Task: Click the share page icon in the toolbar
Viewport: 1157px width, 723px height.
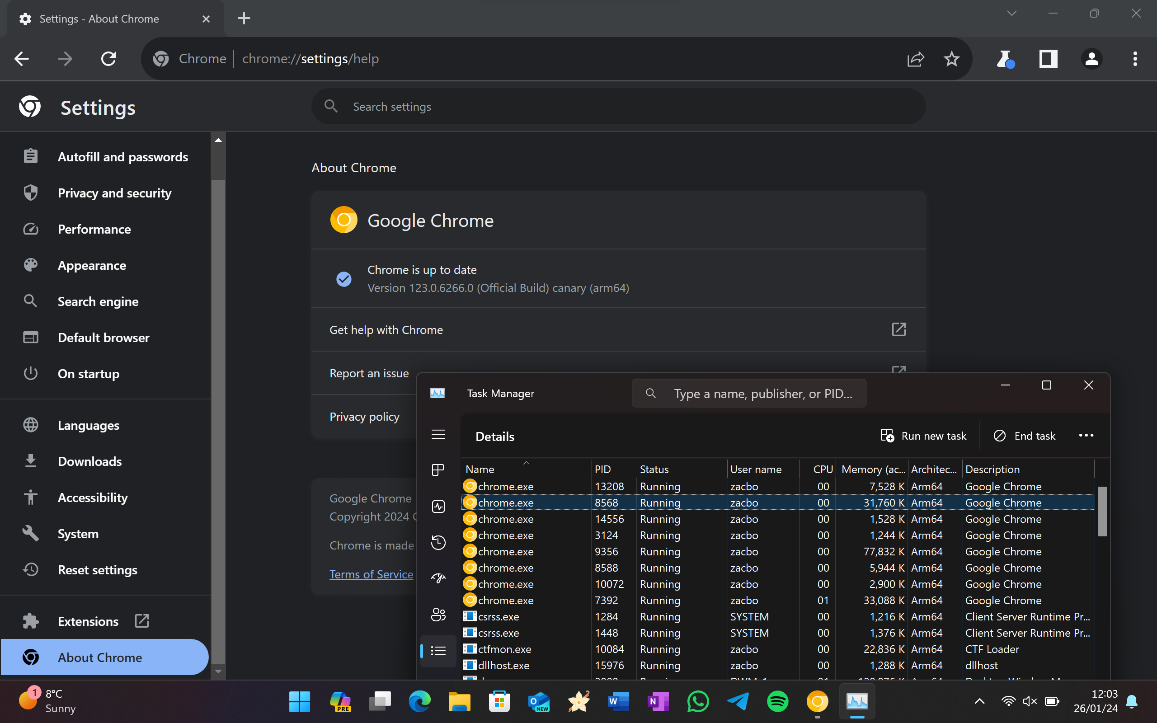Action: point(915,58)
